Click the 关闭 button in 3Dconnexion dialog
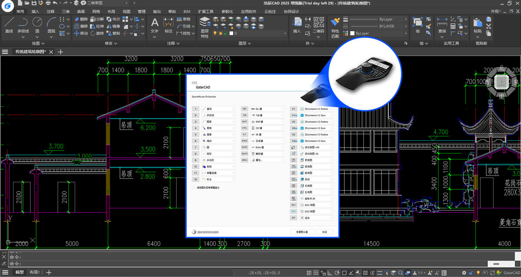 (324, 232)
